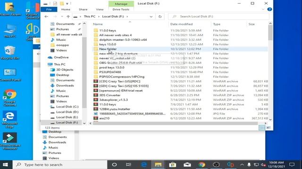302x169 pixels.
Task: Show hidden system tray icons
Action: [242, 165]
